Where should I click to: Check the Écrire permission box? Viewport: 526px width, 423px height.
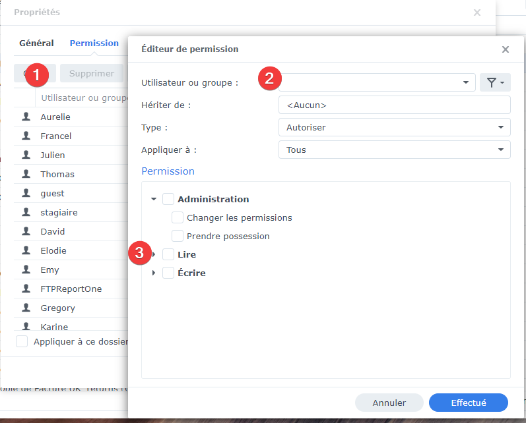click(168, 273)
